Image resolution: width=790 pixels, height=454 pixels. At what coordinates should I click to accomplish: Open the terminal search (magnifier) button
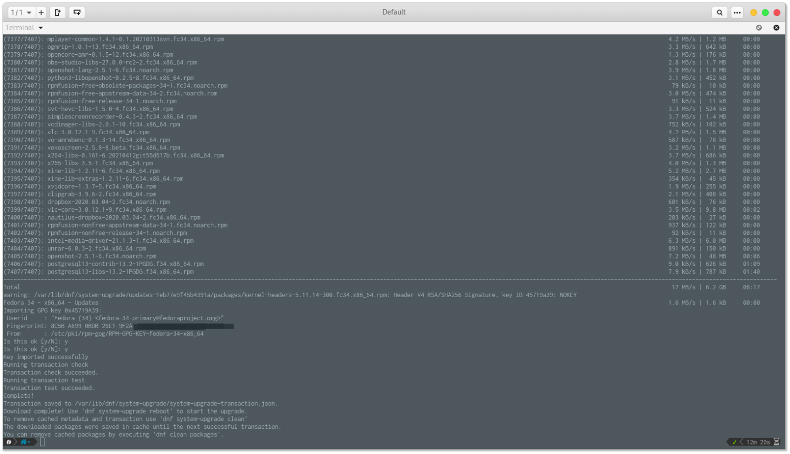click(719, 12)
